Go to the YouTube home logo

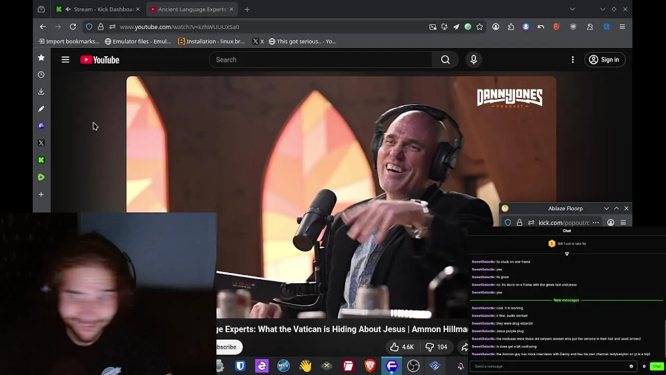(100, 60)
